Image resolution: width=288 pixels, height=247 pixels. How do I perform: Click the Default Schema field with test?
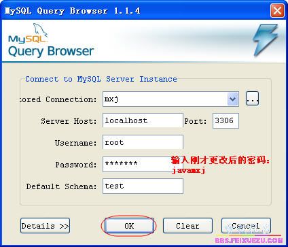(143, 186)
